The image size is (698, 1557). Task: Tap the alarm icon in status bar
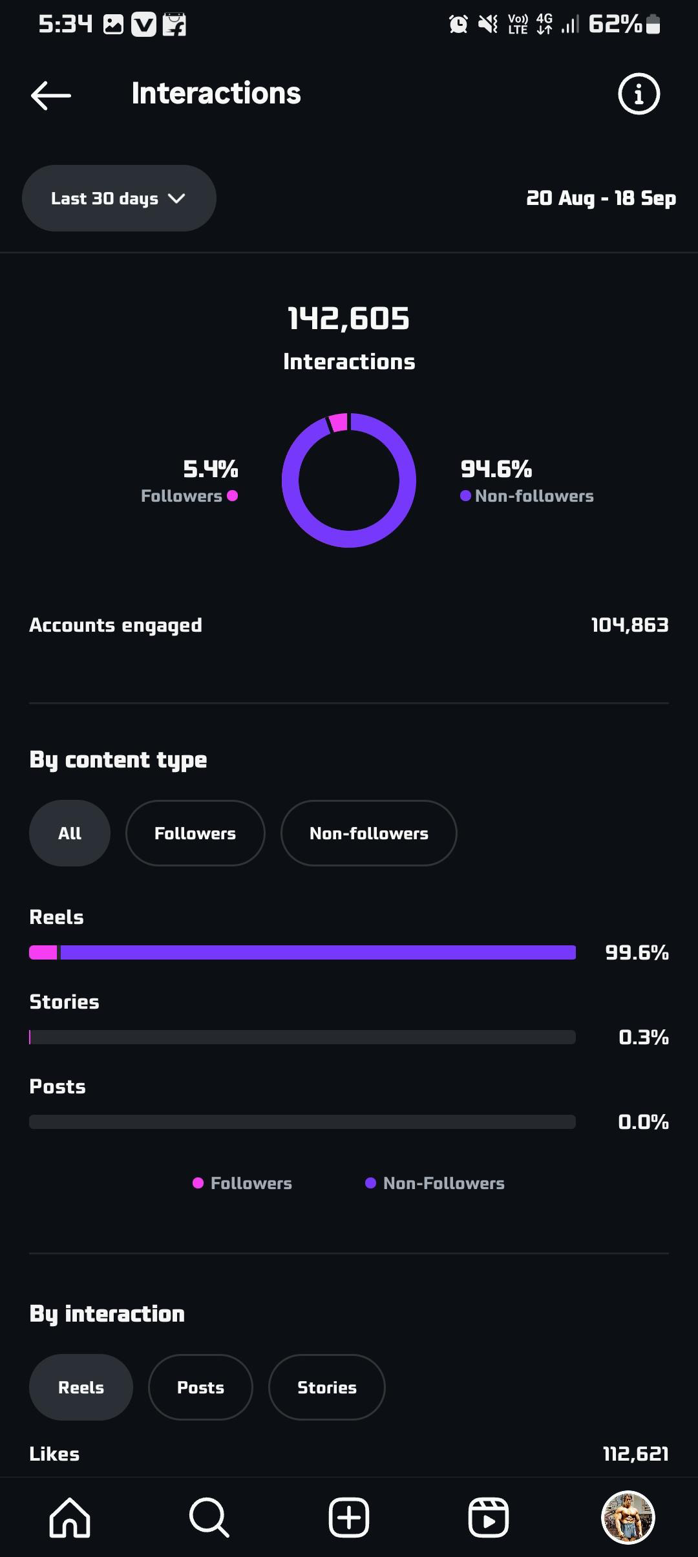click(458, 25)
